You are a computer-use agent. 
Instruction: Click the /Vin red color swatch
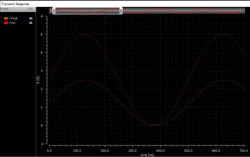click(x=6, y=23)
